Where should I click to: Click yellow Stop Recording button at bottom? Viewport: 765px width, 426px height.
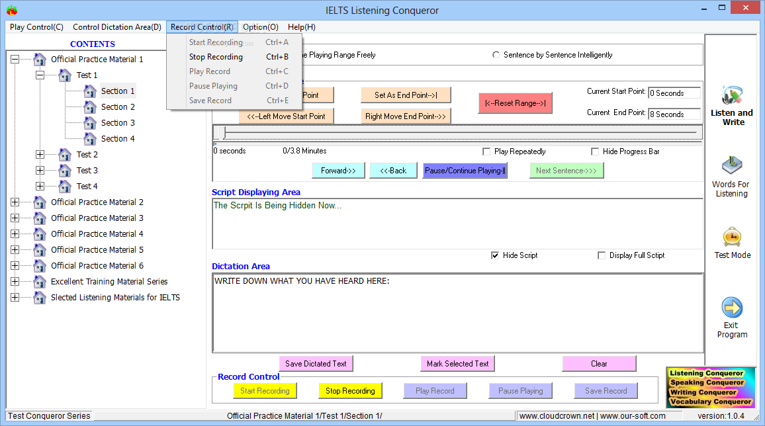click(350, 391)
